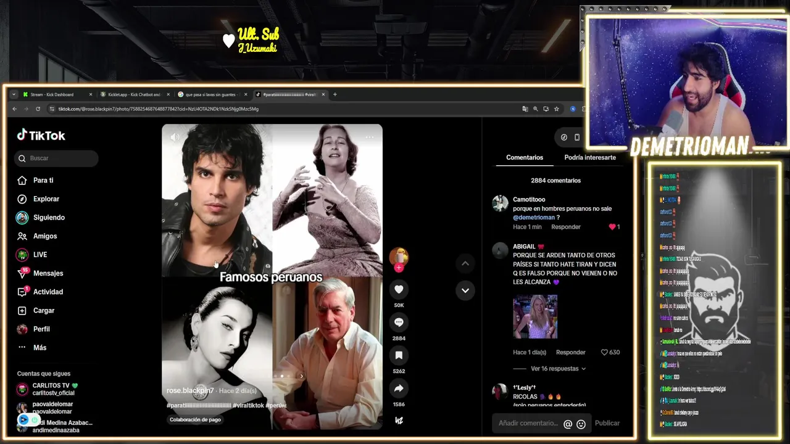Viewport: 790px width, 444px height.
Task: Like Camotitooo's comment heart
Action: coord(612,227)
